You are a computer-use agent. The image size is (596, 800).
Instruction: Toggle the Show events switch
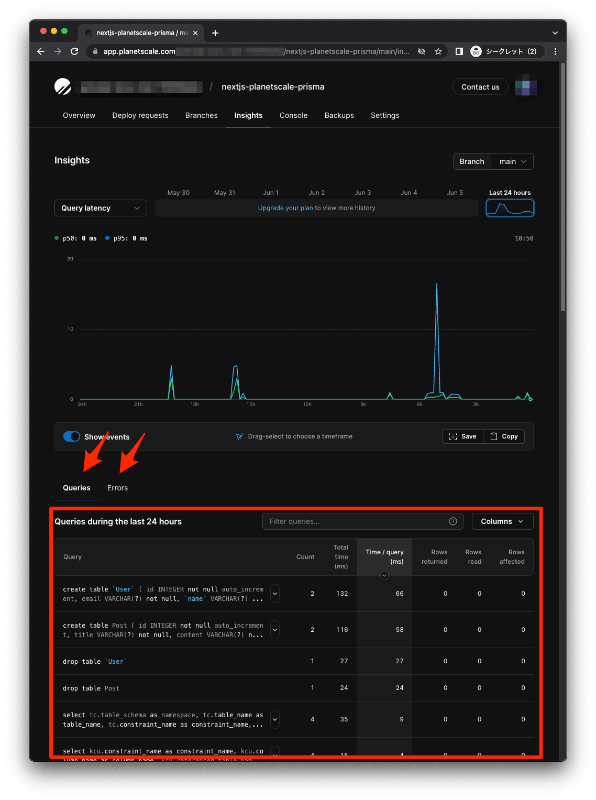(x=72, y=436)
